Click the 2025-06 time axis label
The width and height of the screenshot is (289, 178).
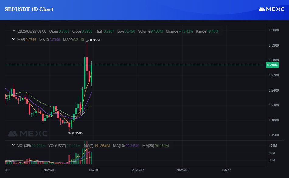coord(49,170)
